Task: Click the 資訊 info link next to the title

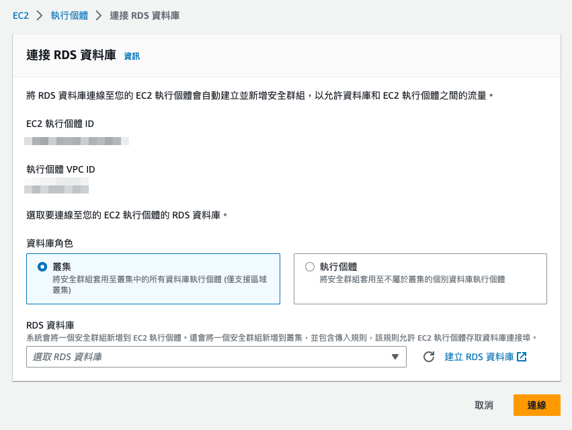Action: point(132,56)
